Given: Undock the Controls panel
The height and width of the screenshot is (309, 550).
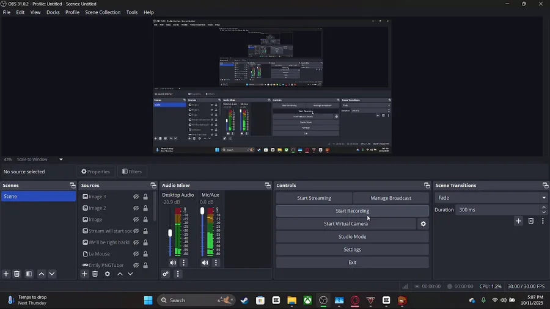Looking at the screenshot, I should 427,185.
